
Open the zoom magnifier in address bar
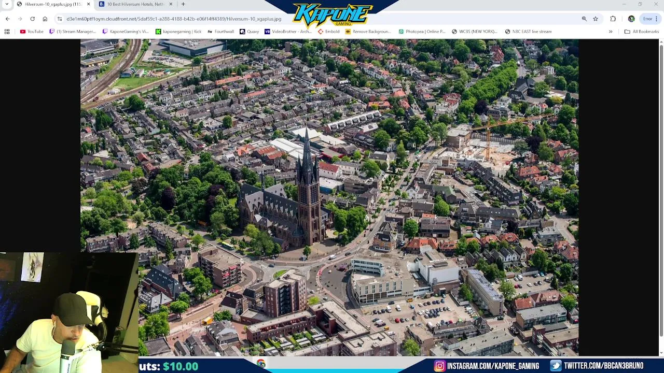coord(584,19)
